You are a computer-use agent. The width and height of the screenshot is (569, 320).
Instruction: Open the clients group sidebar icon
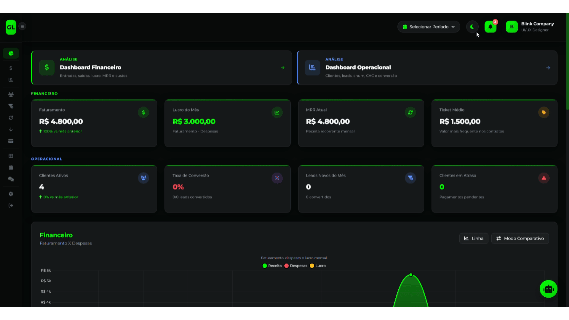(11, 94)
